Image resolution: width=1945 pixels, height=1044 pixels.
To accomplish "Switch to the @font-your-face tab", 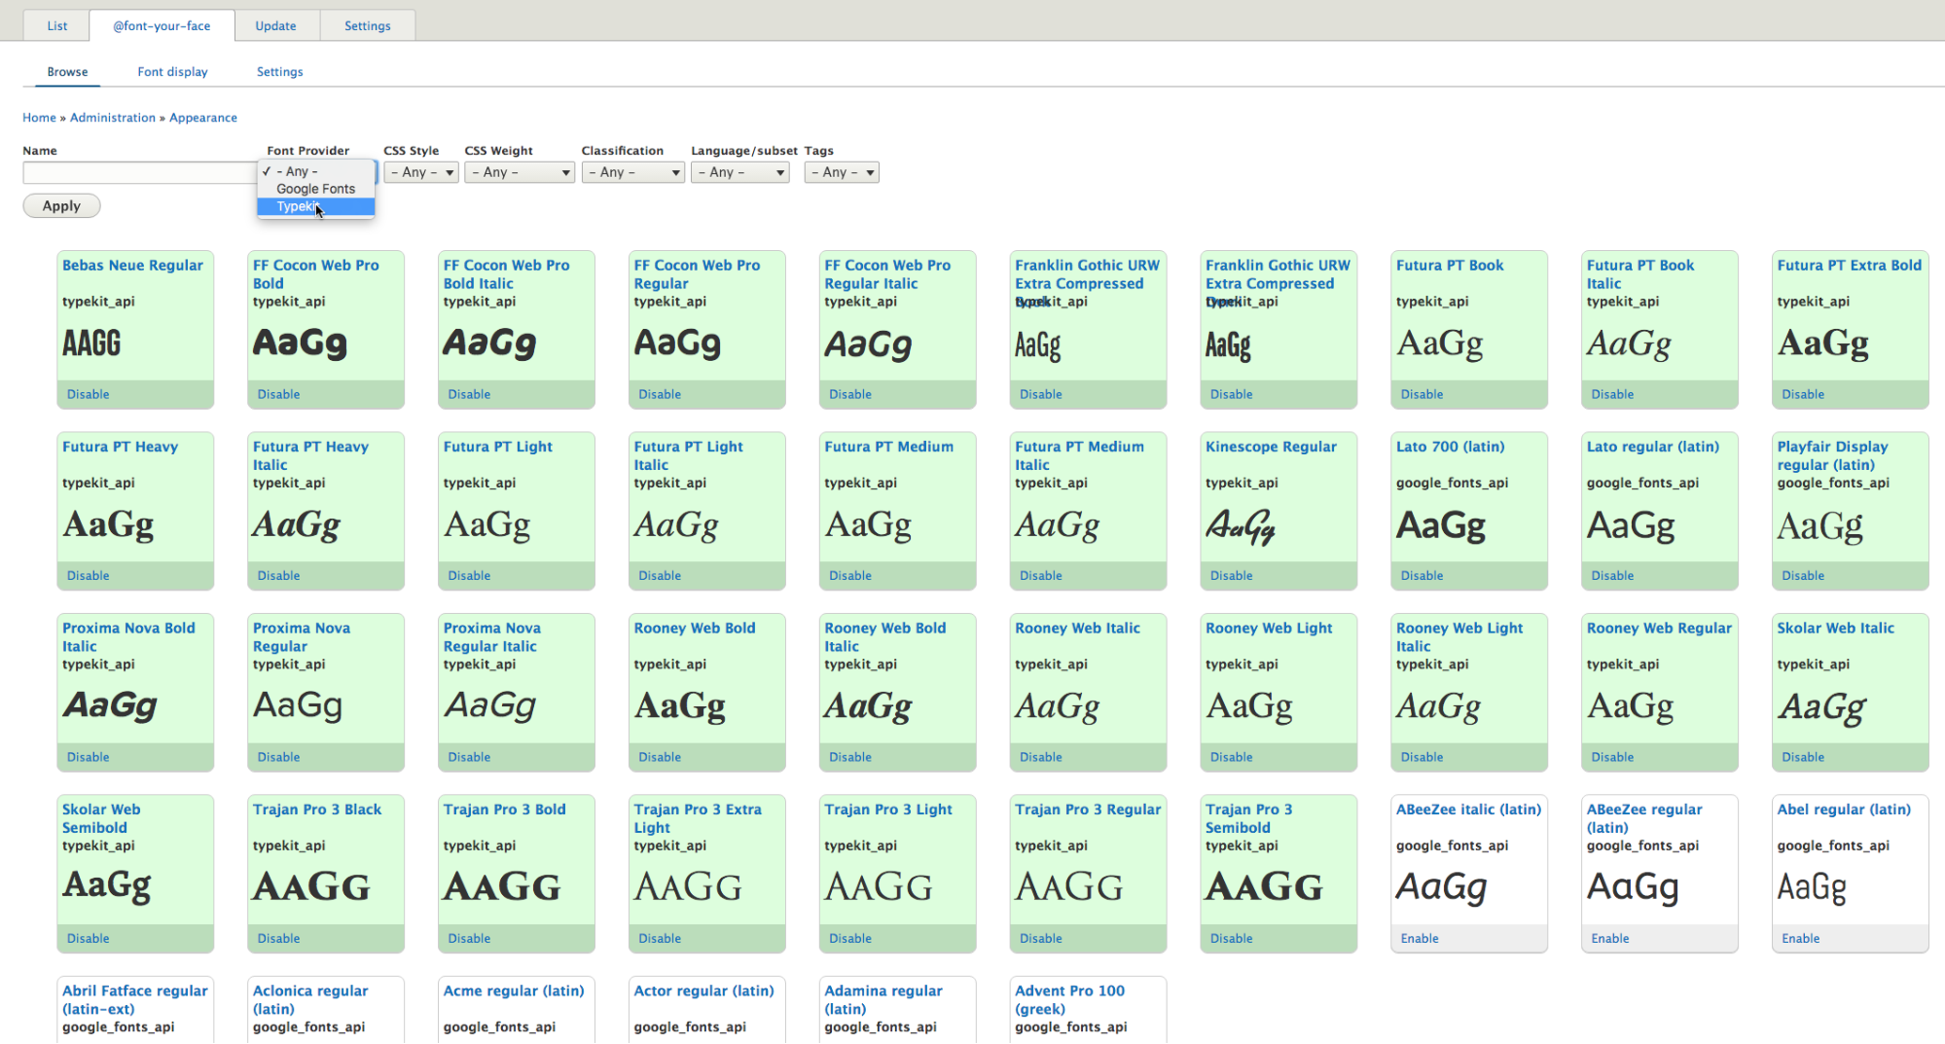I will click(162, 26).
